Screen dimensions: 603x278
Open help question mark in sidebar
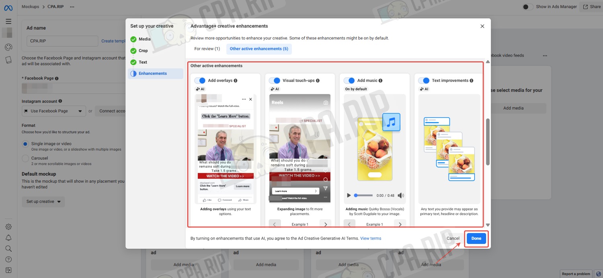(x=8, y=260)
